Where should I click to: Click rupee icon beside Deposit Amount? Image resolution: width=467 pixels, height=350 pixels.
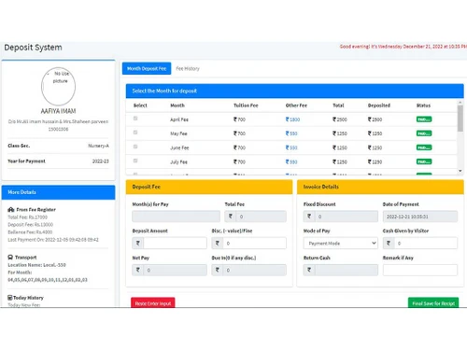click(x=138, y=243)
